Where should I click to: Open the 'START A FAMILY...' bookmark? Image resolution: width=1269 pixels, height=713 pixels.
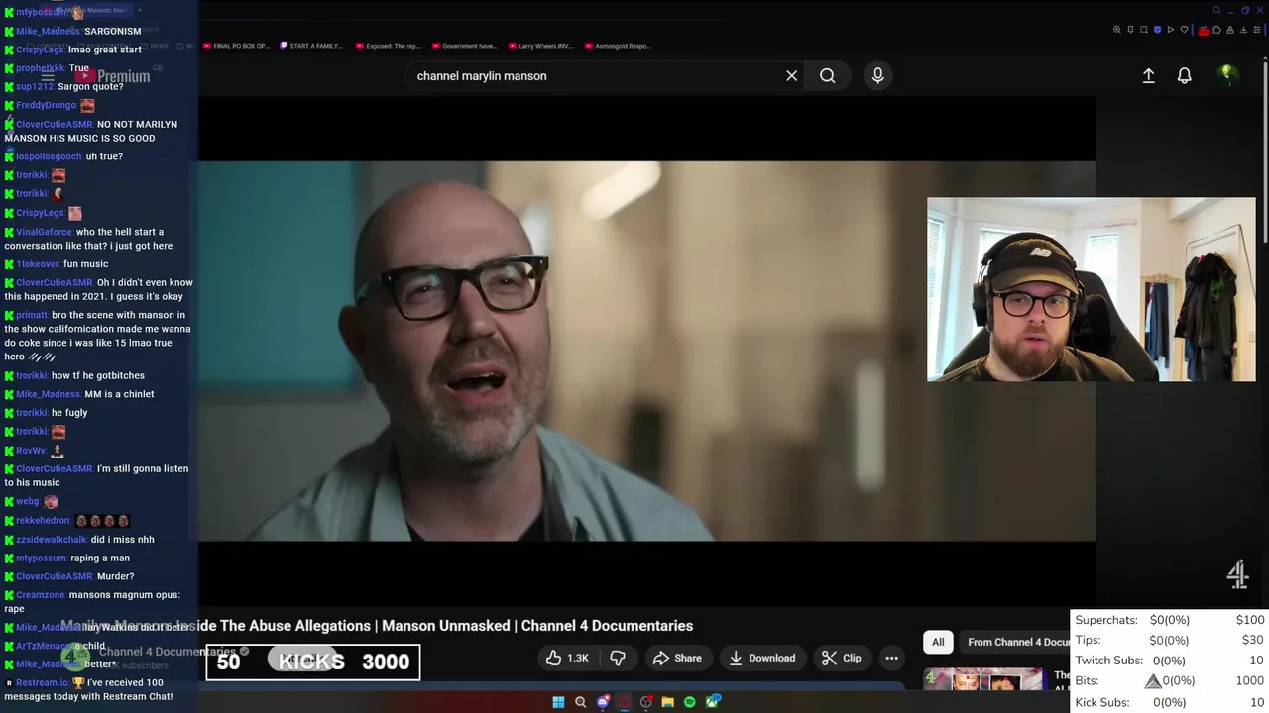311,46
